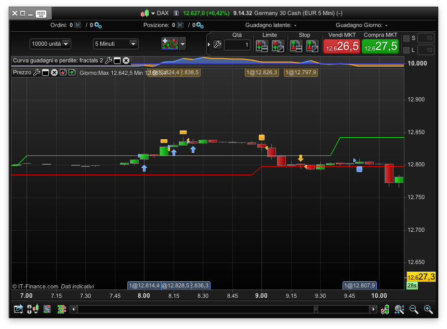Click the Guadagno Giorno label

point(359,25)
